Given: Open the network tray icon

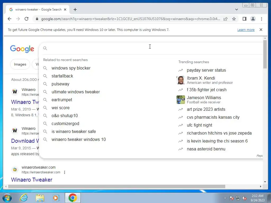Looking at the screenshot, I should pyautogui.click(x=238, y=198).
